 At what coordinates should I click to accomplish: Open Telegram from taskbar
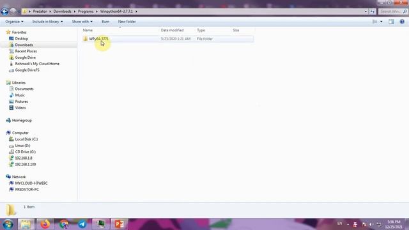pos(82,224)
